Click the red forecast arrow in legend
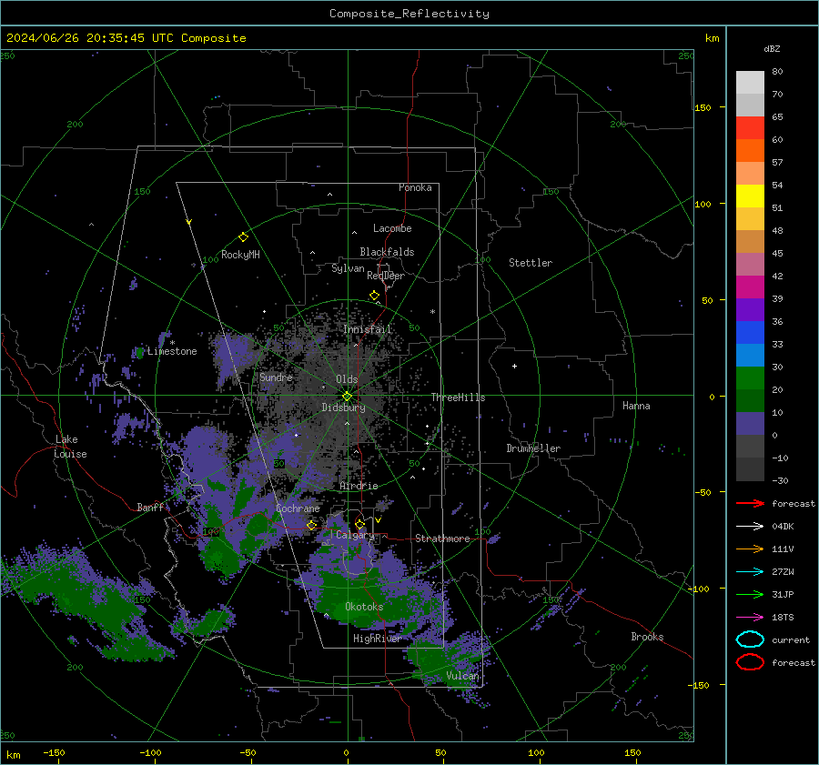The height and width of the screenshot is (765, 819). [x=750, y=503]
